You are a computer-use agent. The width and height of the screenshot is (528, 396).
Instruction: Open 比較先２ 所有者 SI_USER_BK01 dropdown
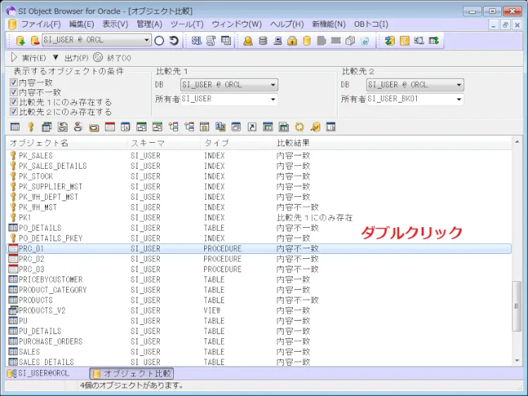[x=459, y=99]
